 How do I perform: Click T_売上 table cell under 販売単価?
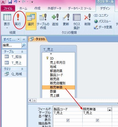pos(97,113)
